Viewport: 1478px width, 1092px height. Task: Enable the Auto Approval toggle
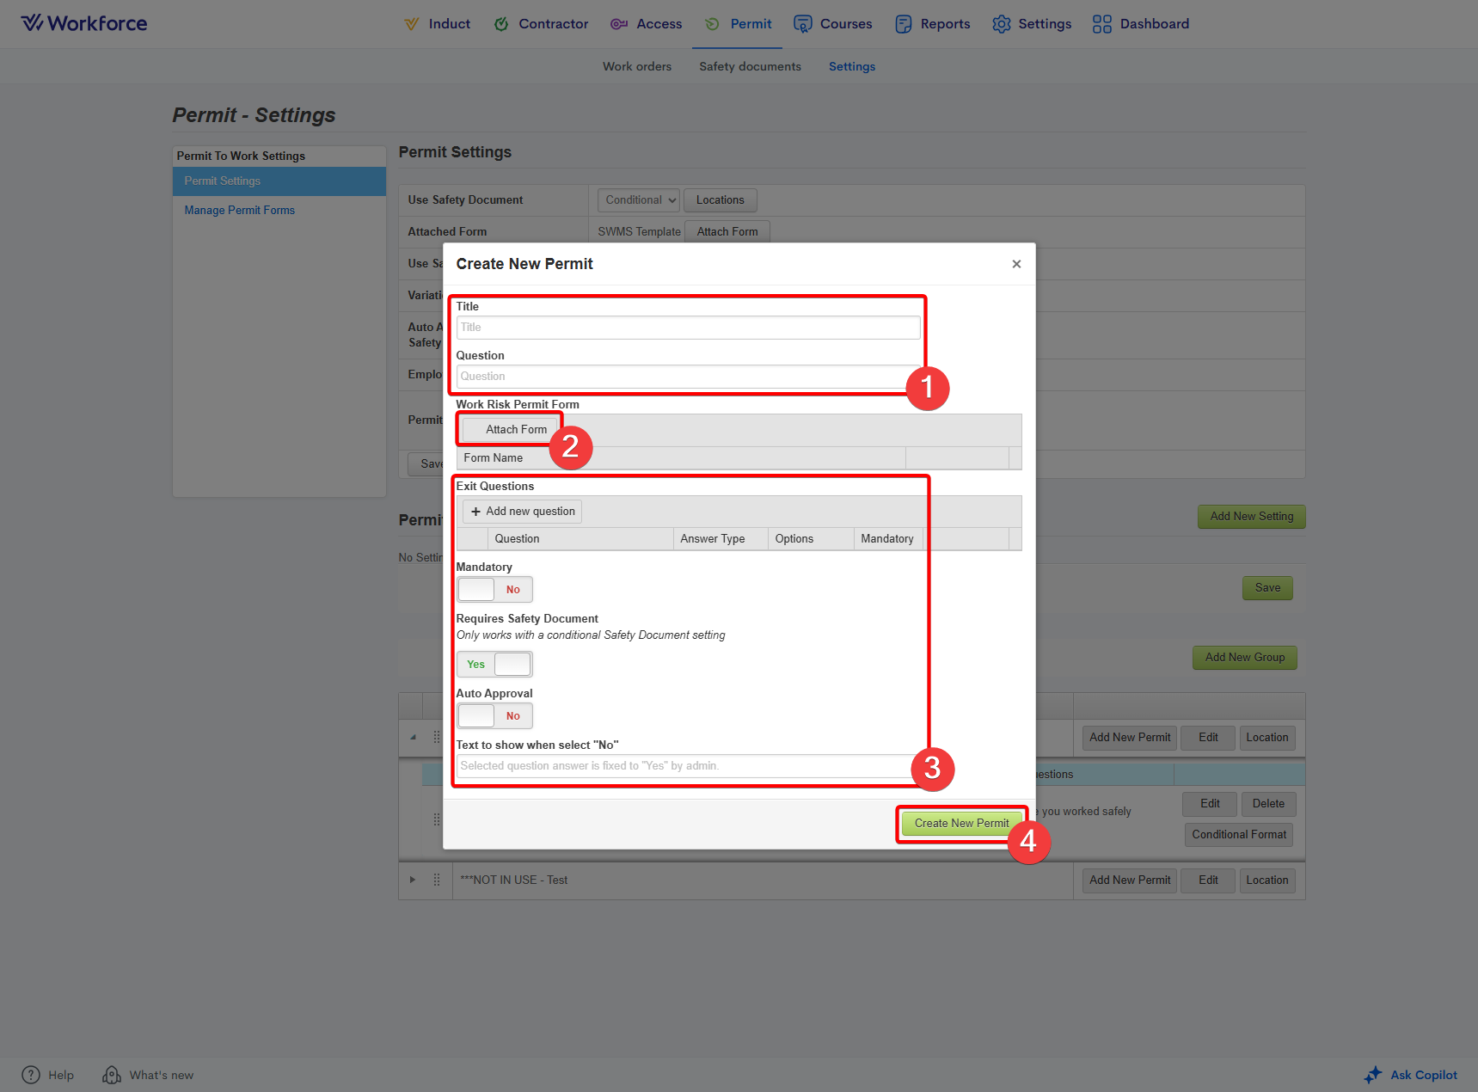click(494, 716)
